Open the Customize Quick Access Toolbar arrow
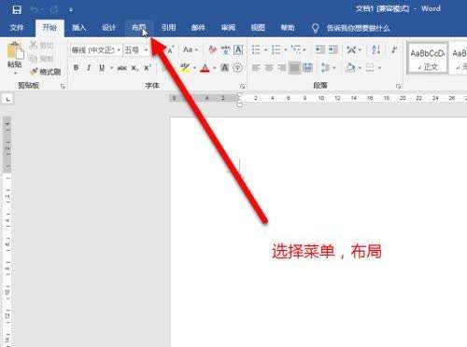The image size is (467, 347). coord(71,10)
